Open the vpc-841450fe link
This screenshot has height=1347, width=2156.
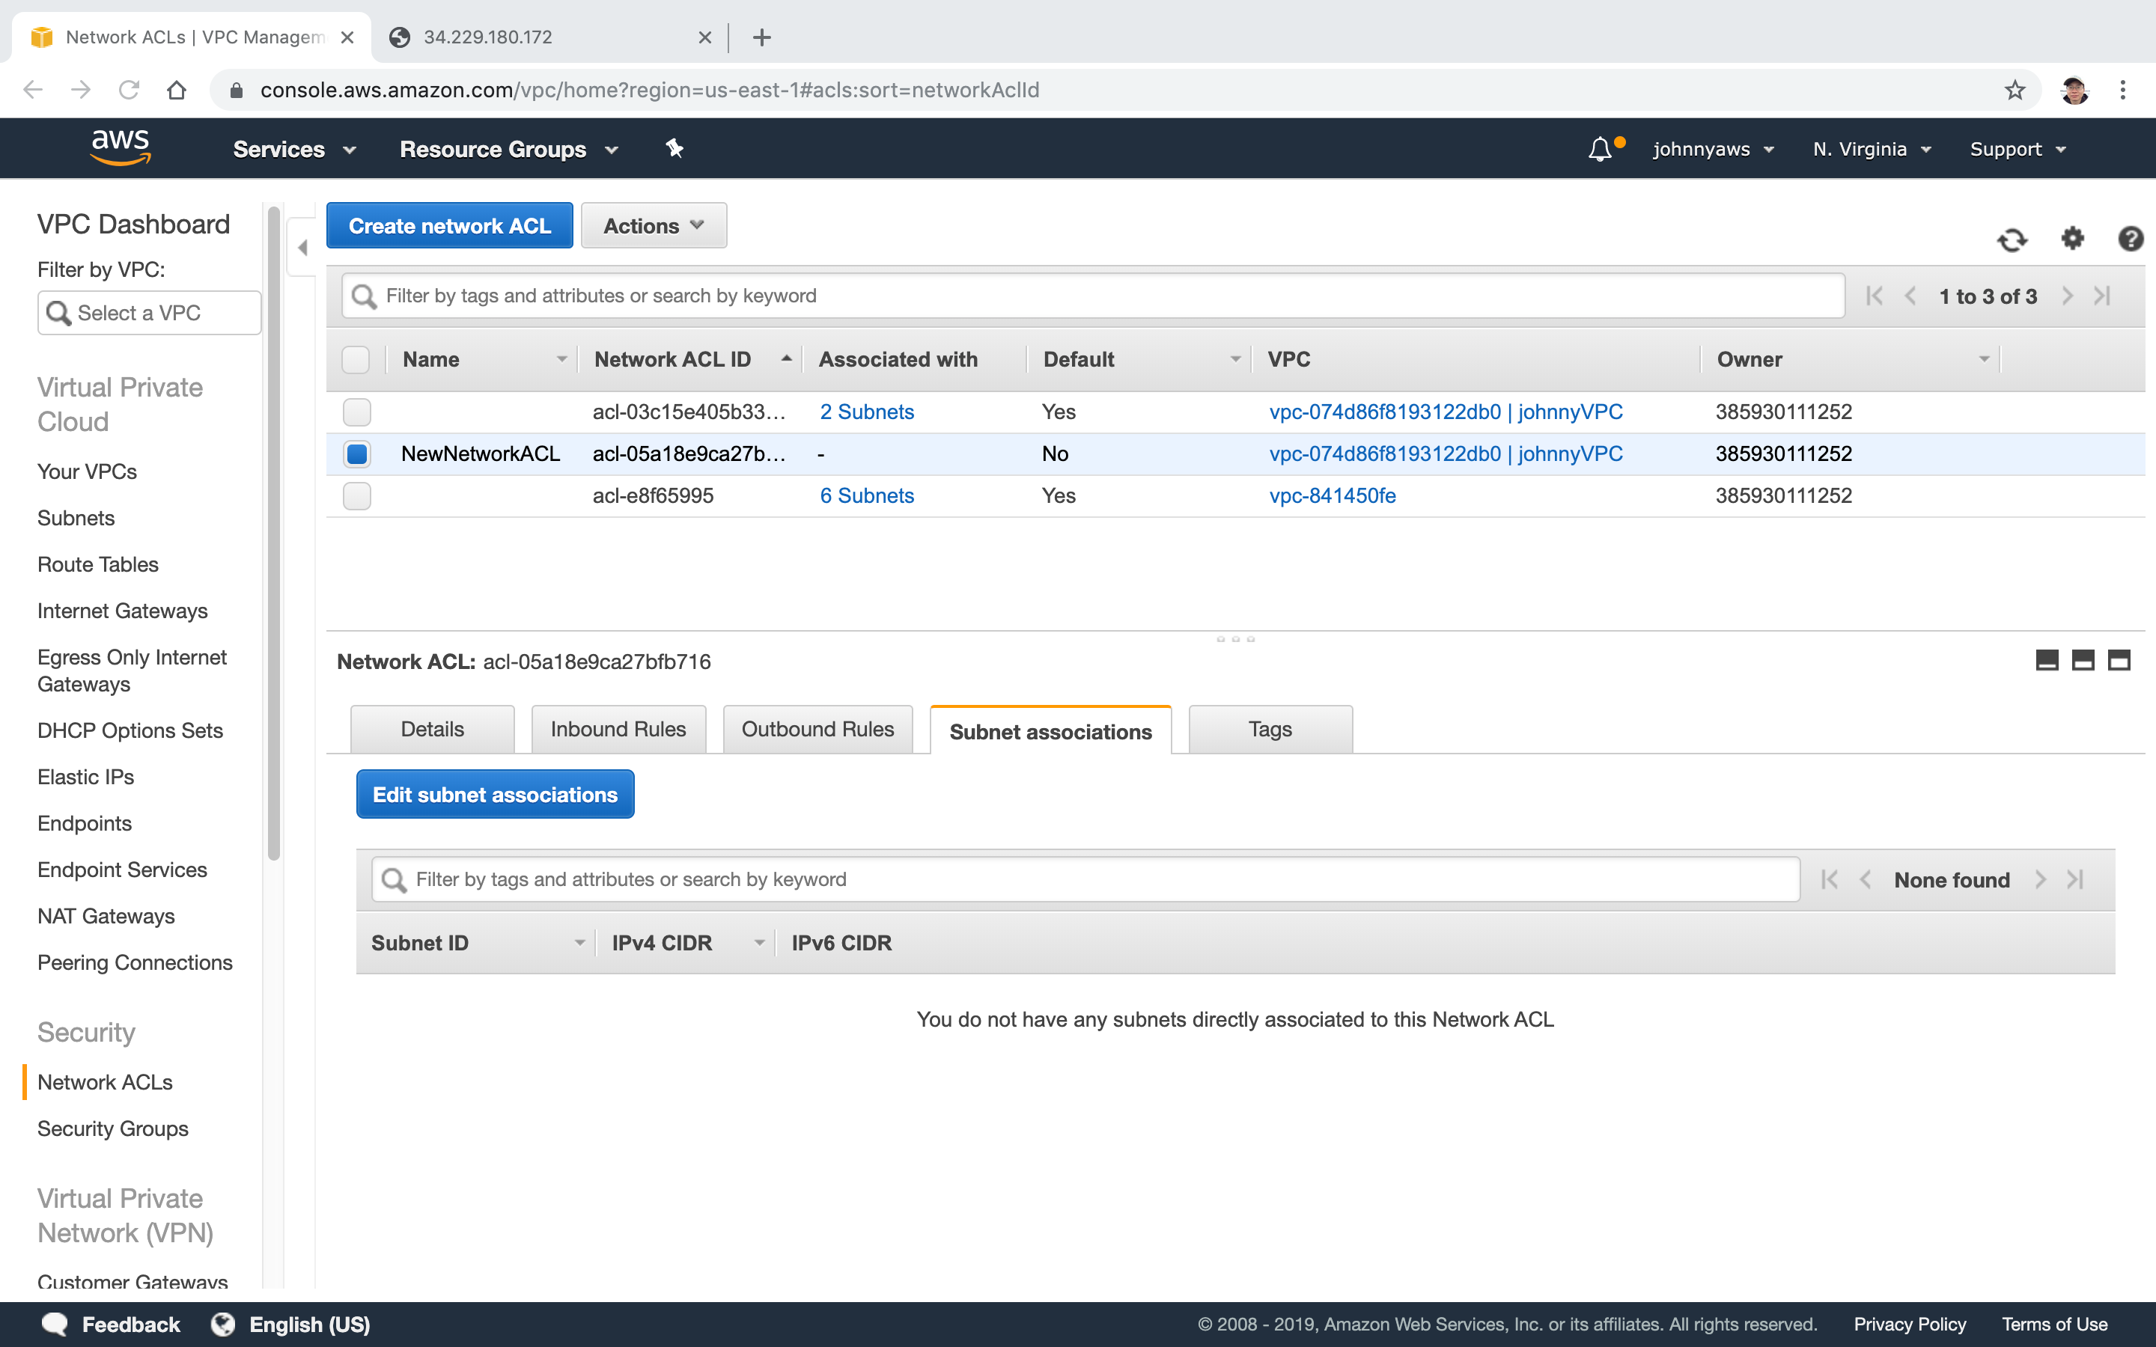(x=1332, y=496)
